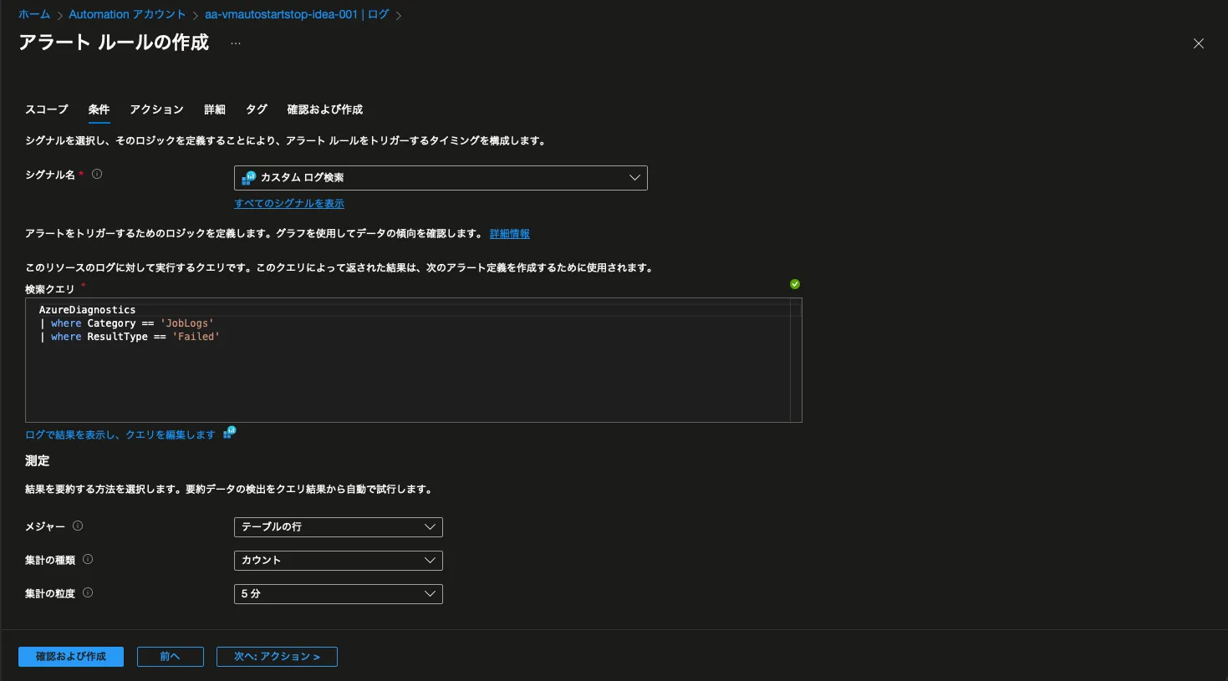This screenshot has height=681, width=1228.
Task: Click the 'Failed' string in the query
Action: (x=196, y=337)
